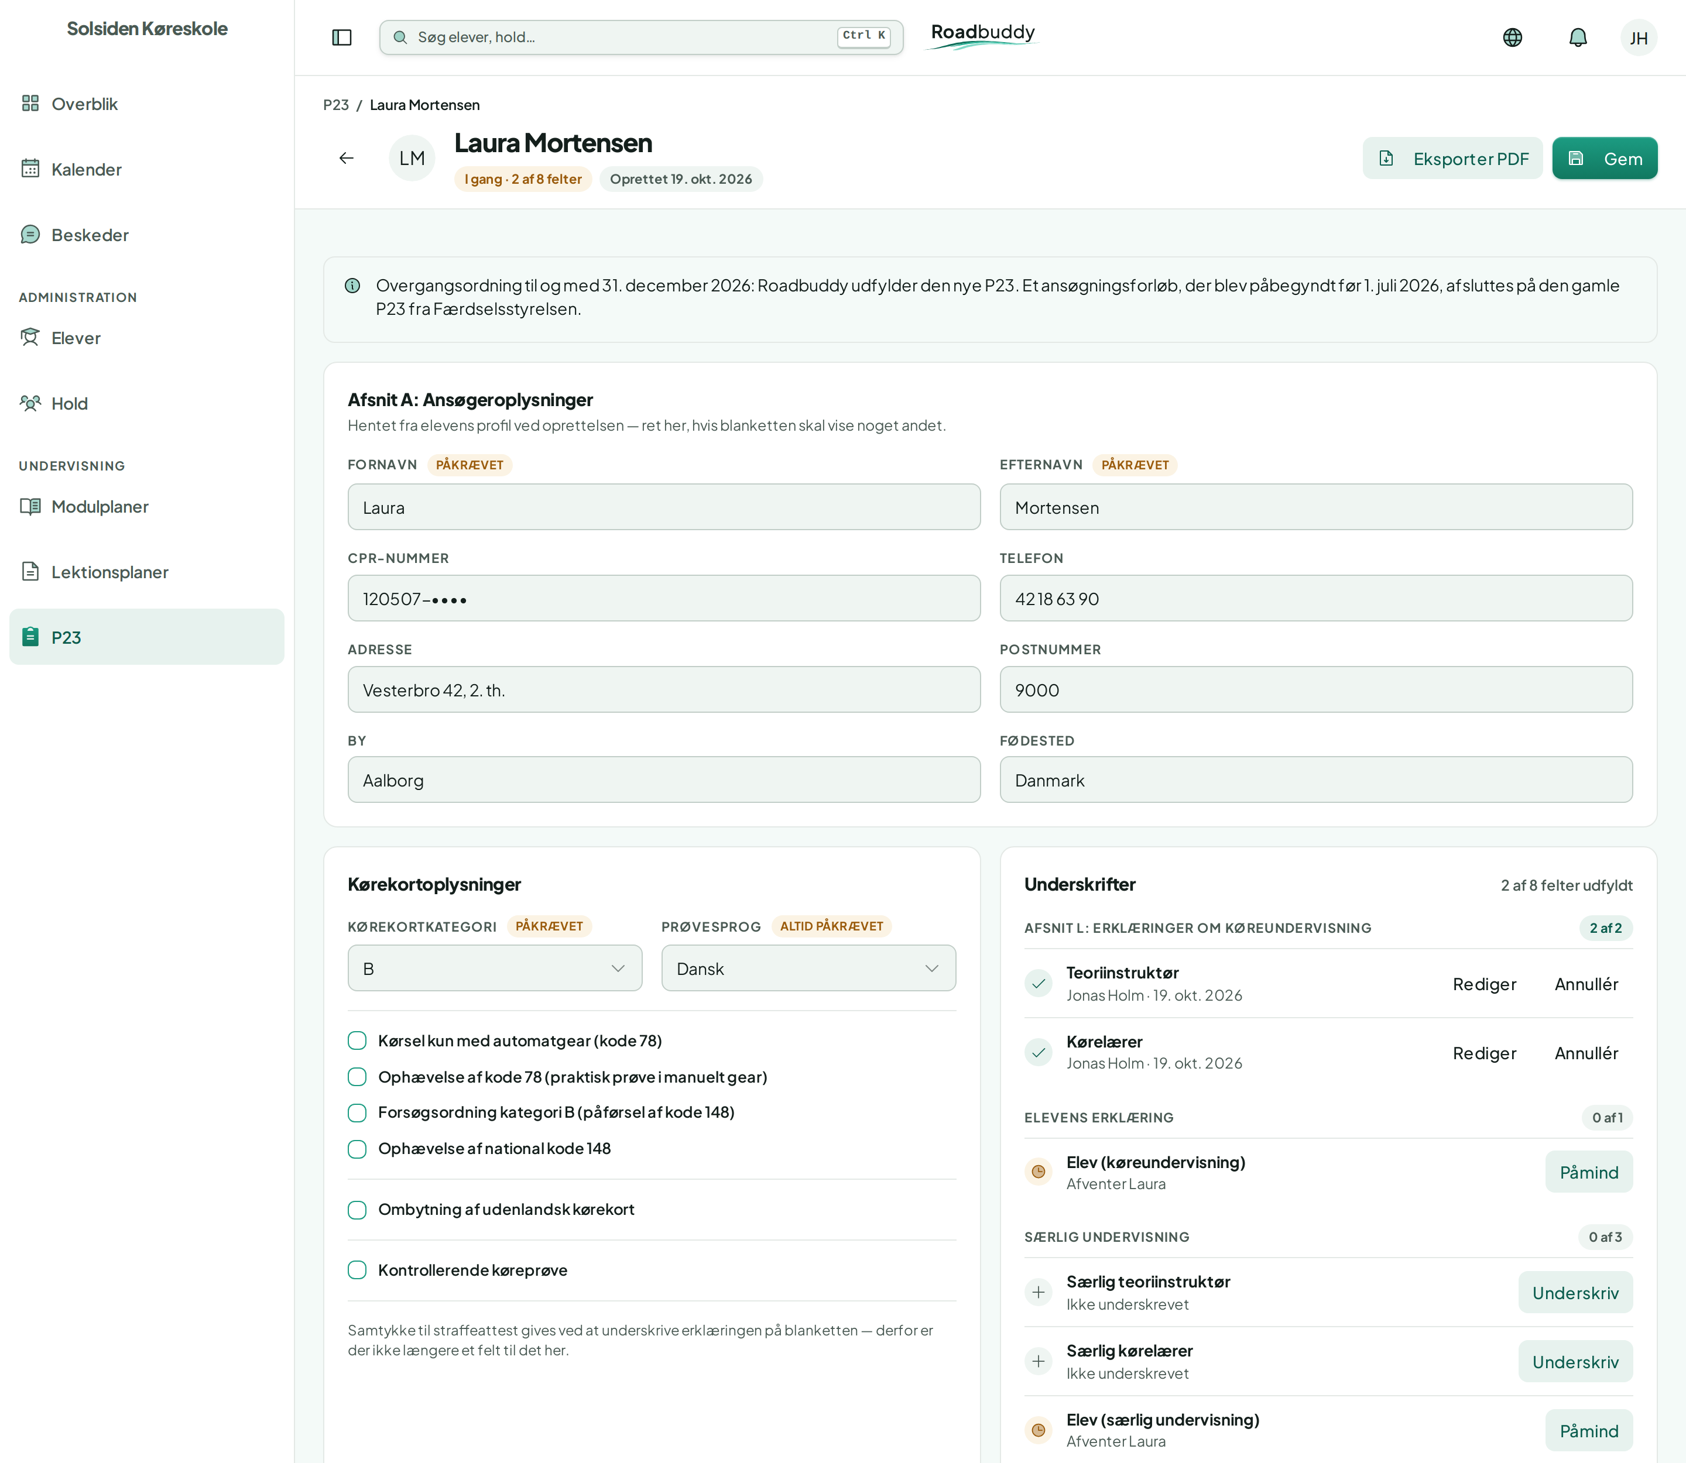
Task: Click the plus icon beside Særlig teoriinstruktør
Action: point(1037,1292)
